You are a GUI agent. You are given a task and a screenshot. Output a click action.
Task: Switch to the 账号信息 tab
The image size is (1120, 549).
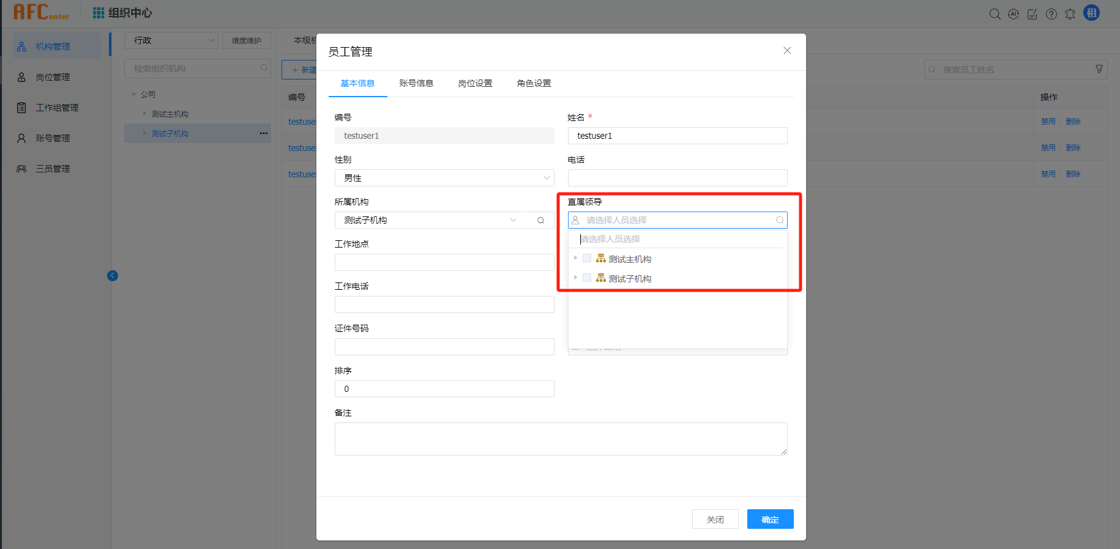coord(416,83)
